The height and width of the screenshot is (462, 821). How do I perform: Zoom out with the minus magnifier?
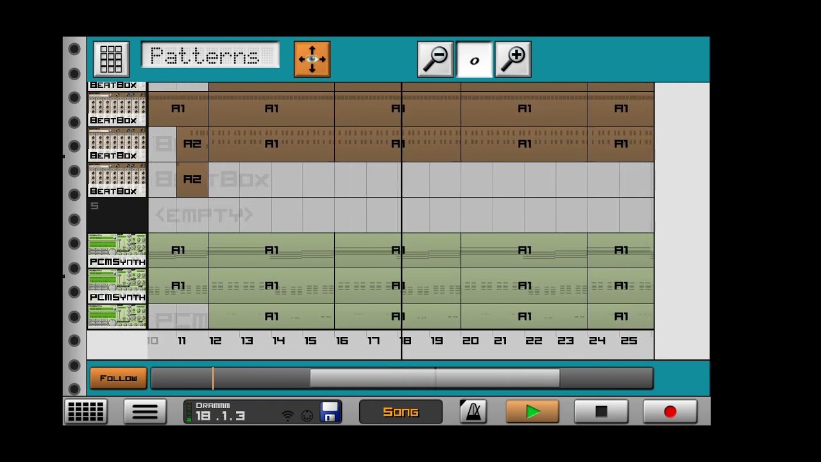coord(435,60)
